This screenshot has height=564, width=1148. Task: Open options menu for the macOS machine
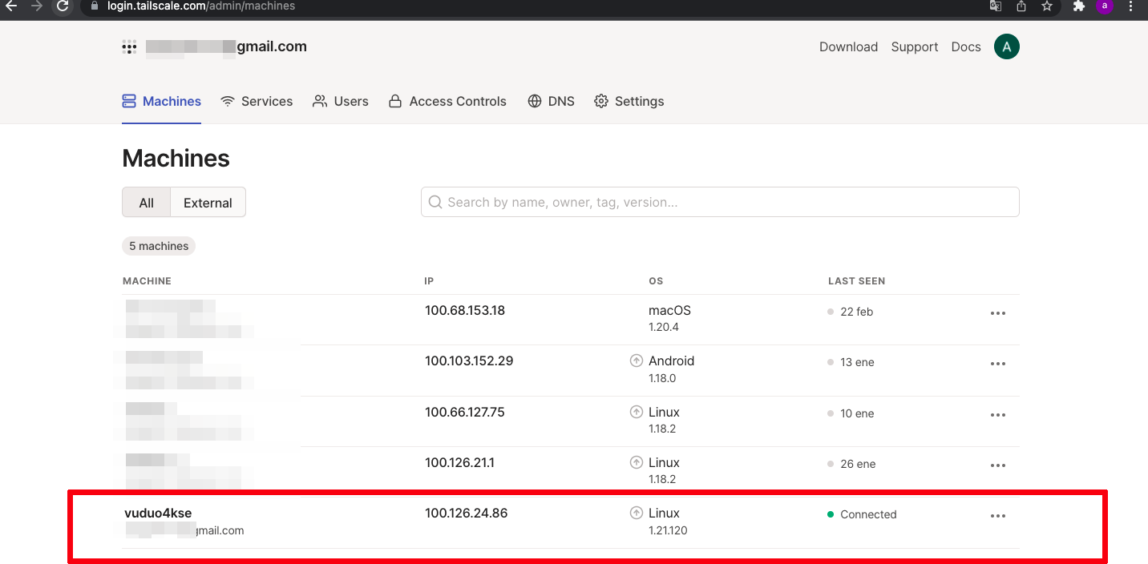(x=997, y=313)
